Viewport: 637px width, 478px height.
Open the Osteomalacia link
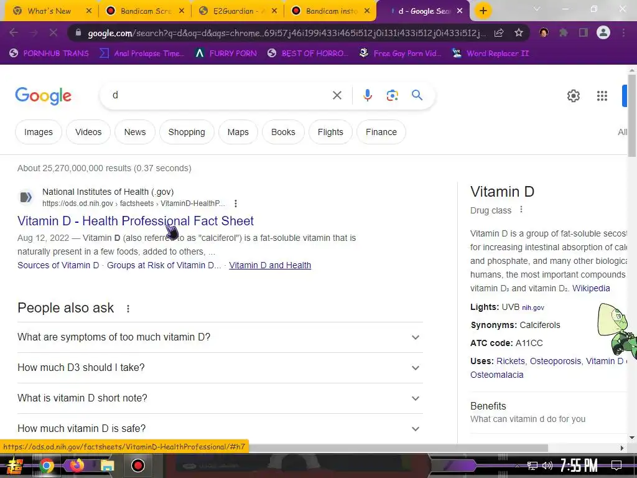coord(497,375)
